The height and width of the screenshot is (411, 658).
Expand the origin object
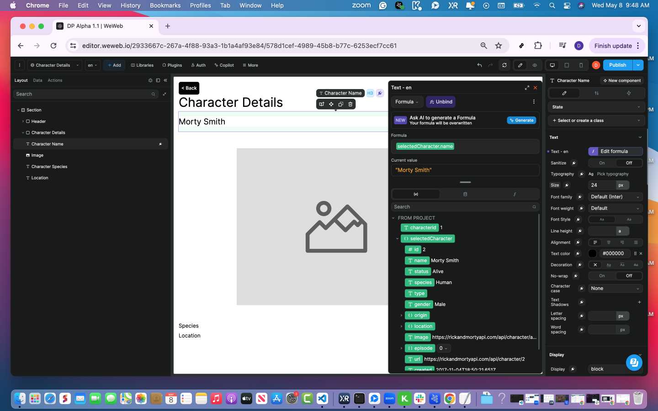click(x=402, y=316)
